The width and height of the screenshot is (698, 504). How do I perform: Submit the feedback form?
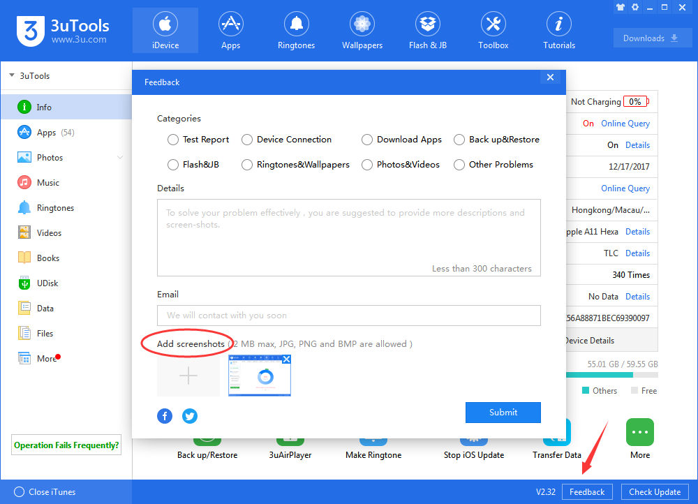[x=503, y=413]
